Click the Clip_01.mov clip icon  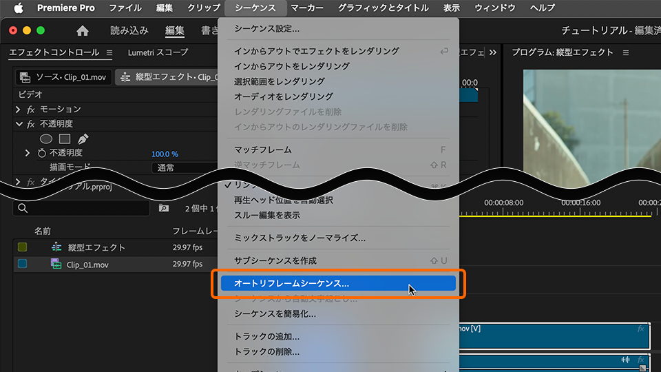[56, 264]
